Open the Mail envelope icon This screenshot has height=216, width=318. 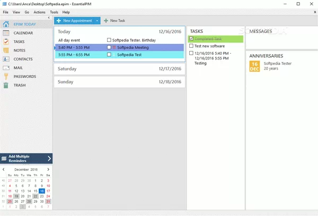pos(6,67)
